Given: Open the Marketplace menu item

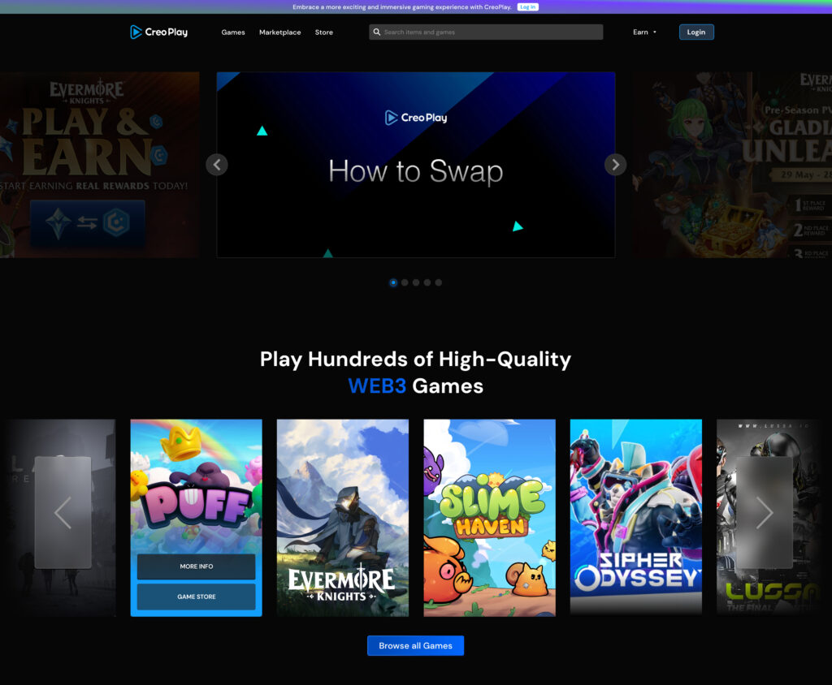Looking at the screenshot, I should 279,32.
